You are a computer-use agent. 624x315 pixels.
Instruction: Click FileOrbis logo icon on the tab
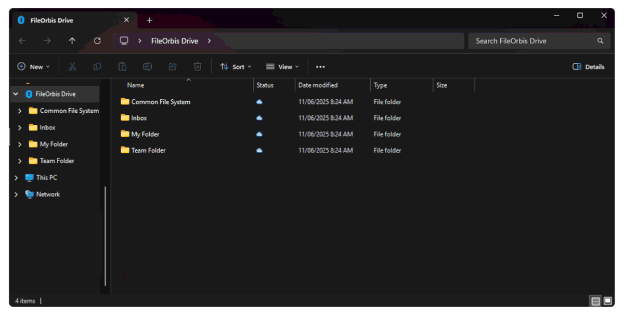21,20
